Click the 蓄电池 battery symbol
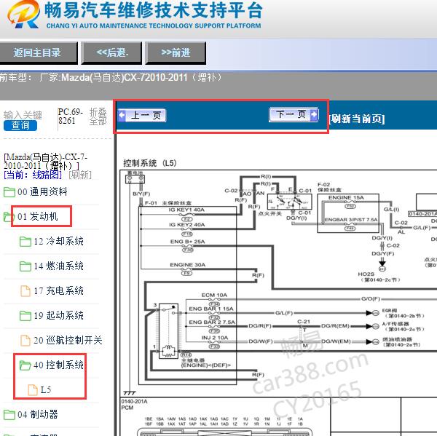The width and height of the screenshot is (437, 436). 135,178
